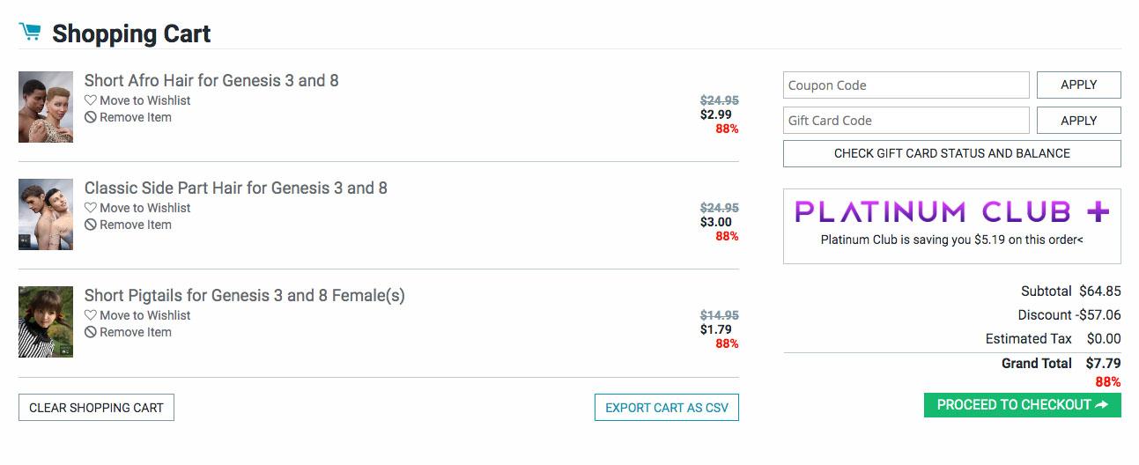1139x465 pixels.
Task: Open Short Pigtails product thumbnail
Action: [x=46, y=321]
